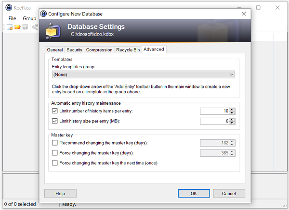The width and height of the screenshot is (289, 210).
Task: Decrease history items limit with down arrow
Action: tap(232, 112)
